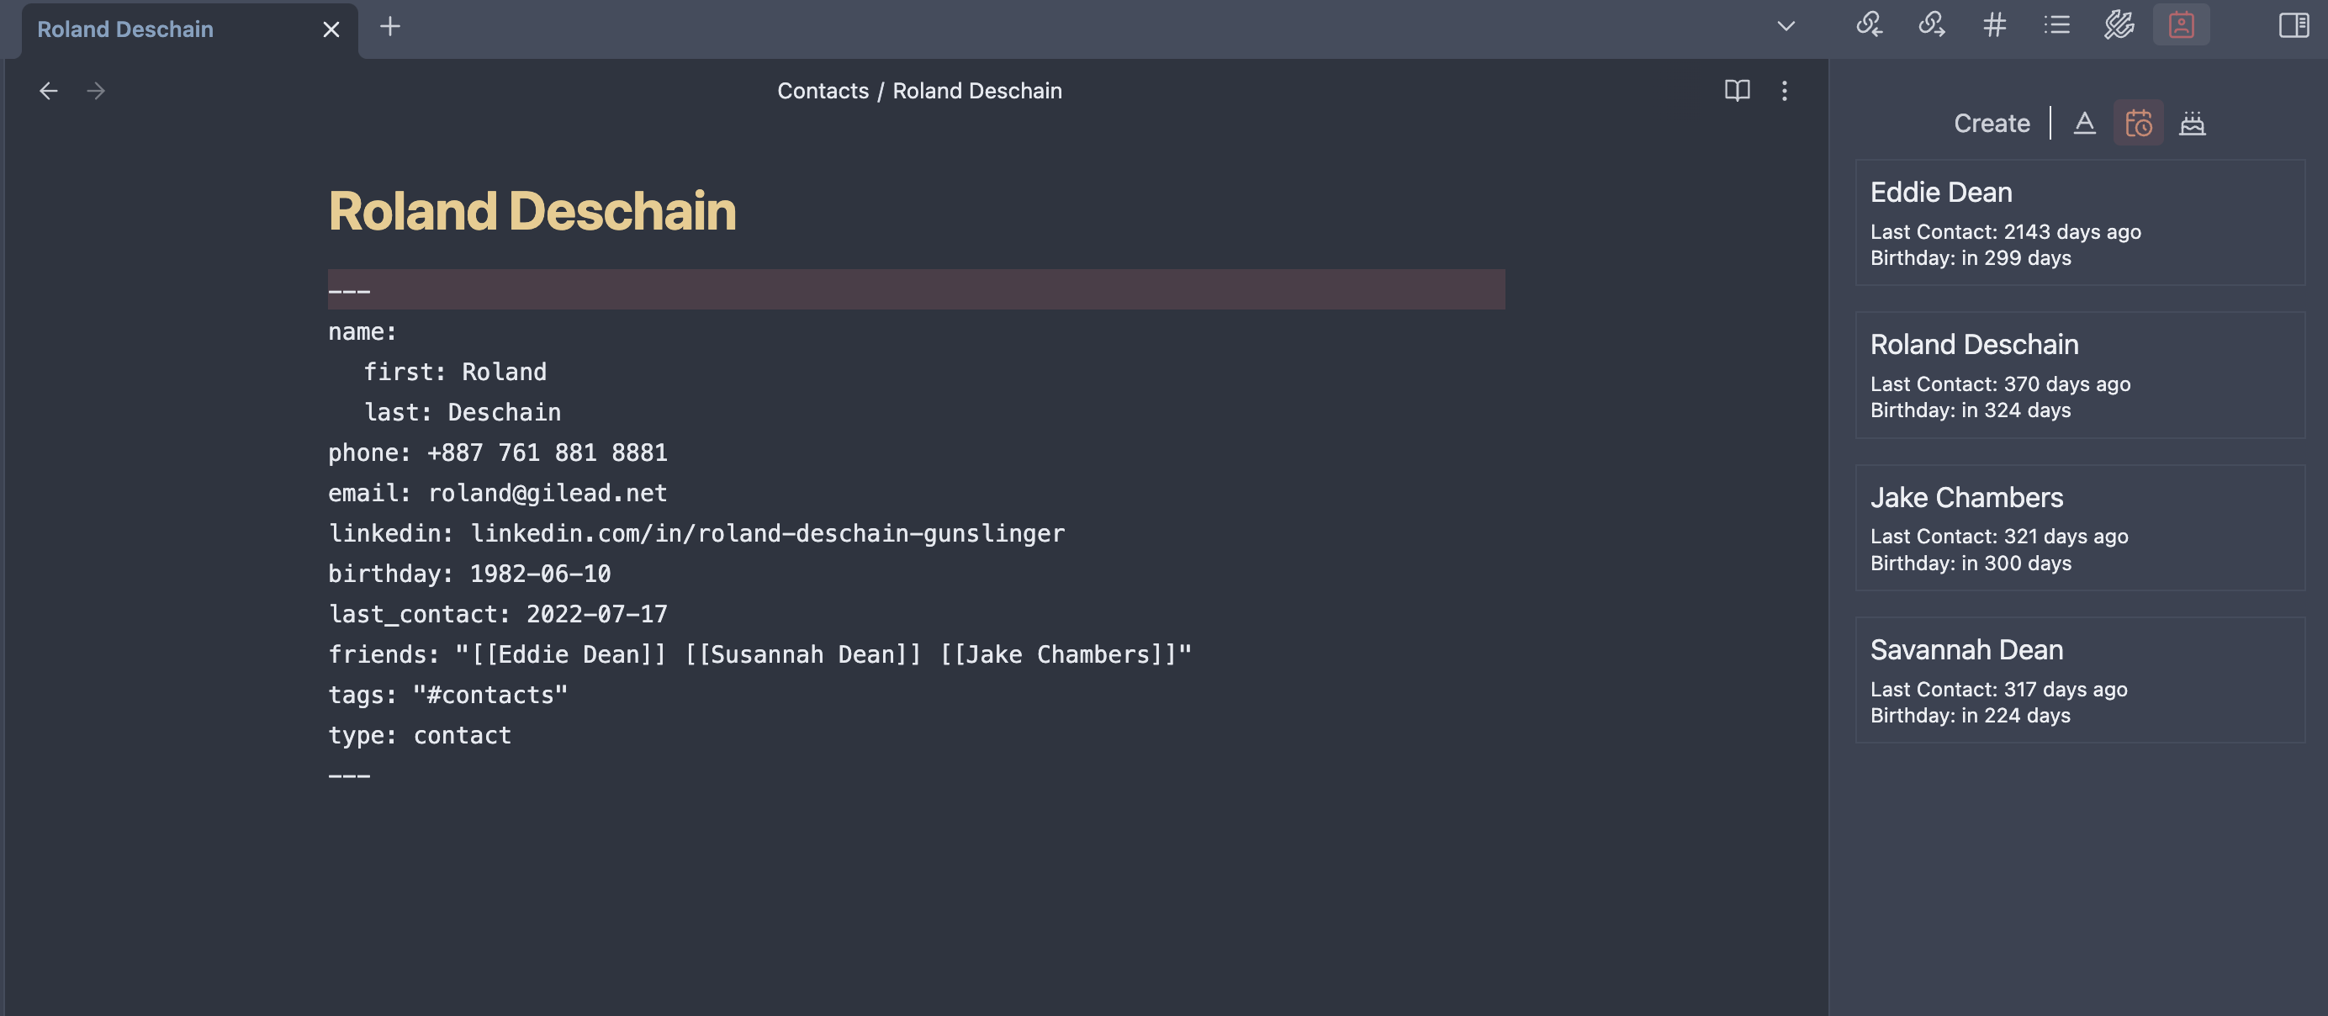
Task: Sort contacts alphabetically by name
Action: click(2085, 124)
